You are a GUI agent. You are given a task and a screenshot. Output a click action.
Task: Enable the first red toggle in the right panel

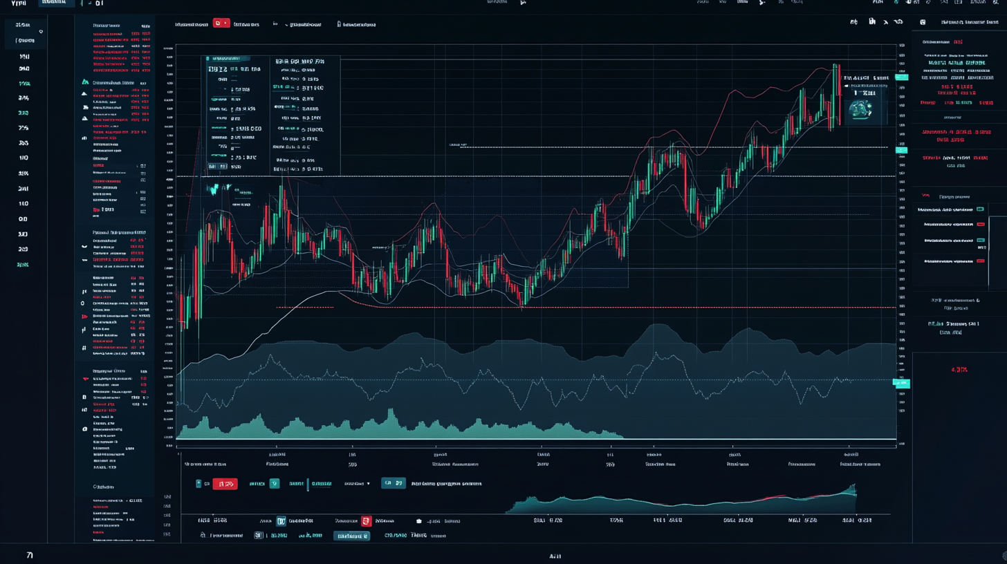(981, 224)
